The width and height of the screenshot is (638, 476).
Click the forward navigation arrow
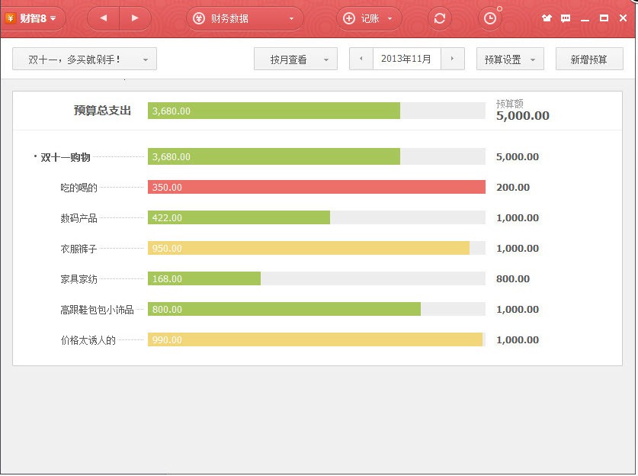[x=135, y=18]
